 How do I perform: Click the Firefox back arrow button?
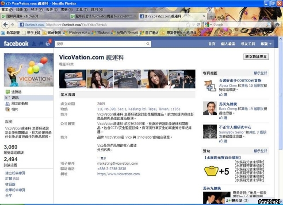(5, 25)
